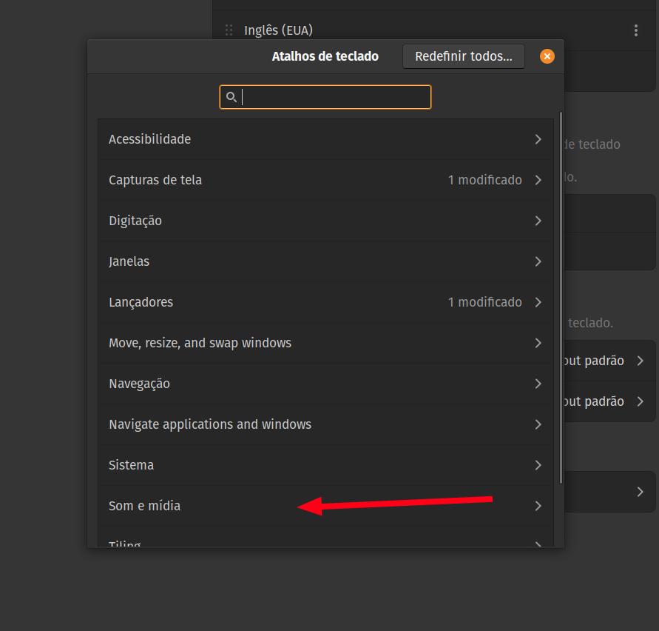
Task: Expand Navigate applications and windows chevron
Action: tap(538, 424)
